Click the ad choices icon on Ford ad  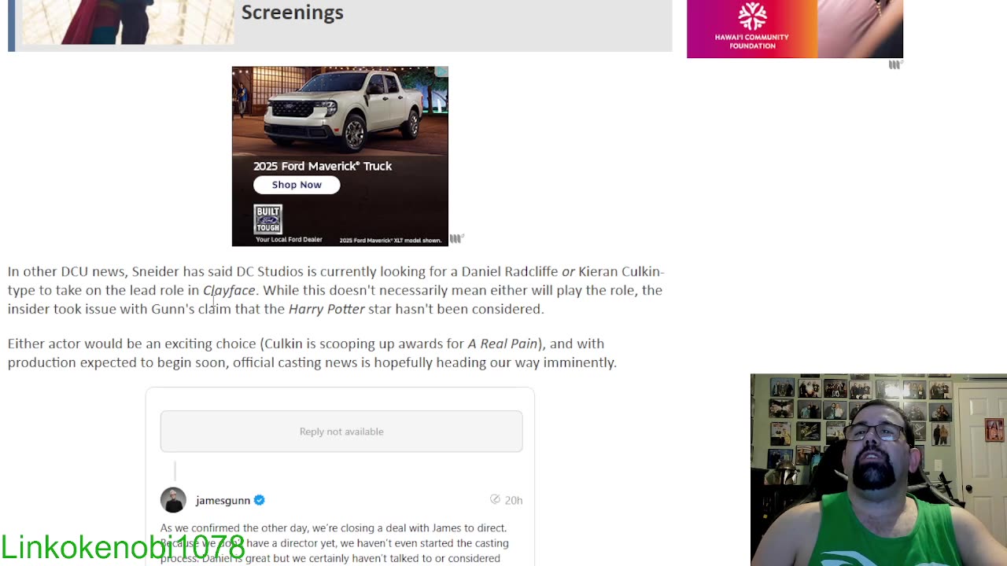click(x=442, y=72)
